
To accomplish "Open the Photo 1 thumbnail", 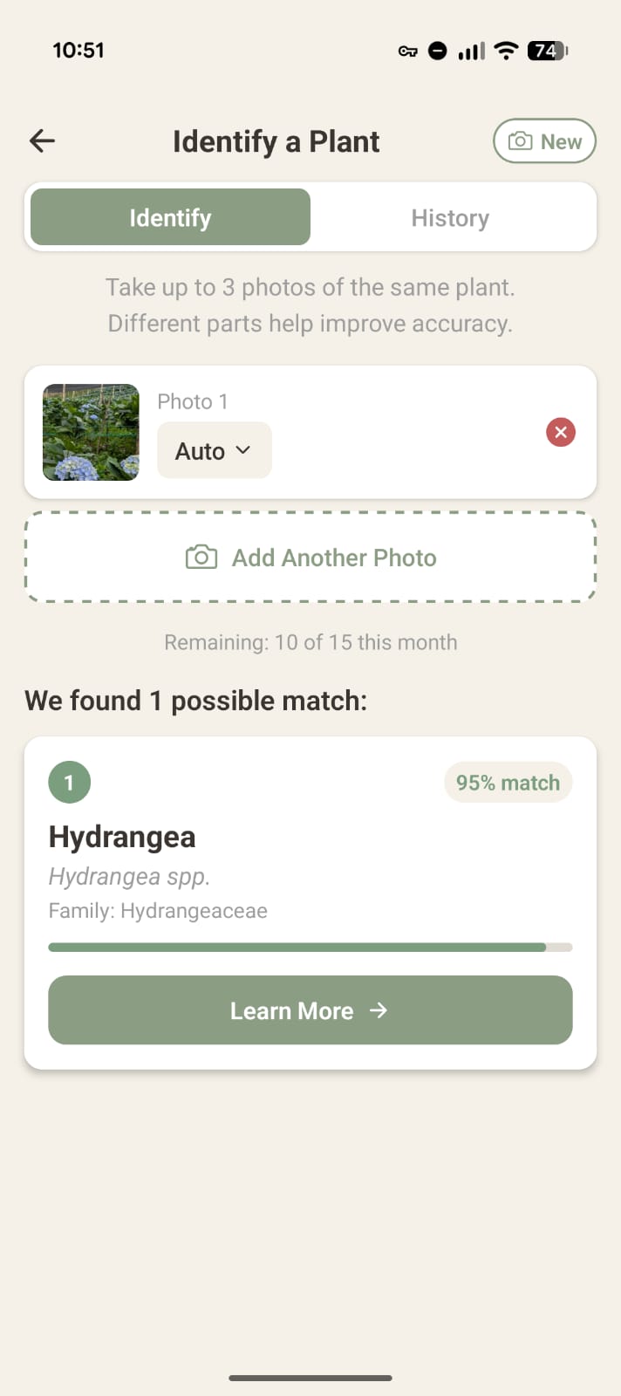I will pyautogui.click(x=91, y=432).
